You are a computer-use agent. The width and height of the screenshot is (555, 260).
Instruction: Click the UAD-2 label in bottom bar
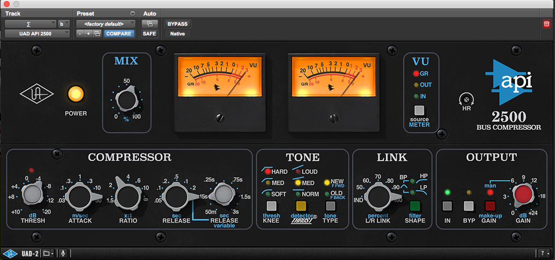point(29,253)
